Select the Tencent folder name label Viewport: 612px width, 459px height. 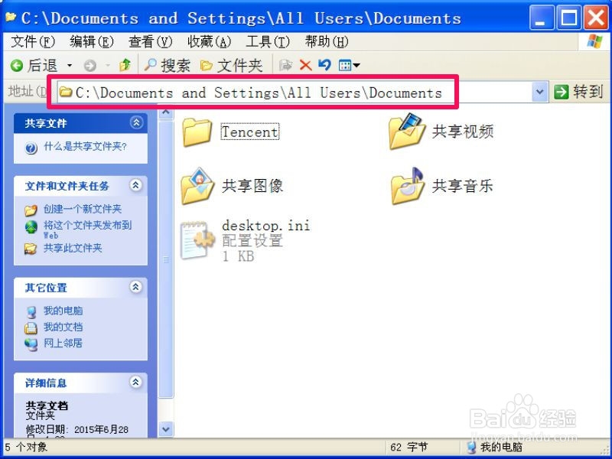click(250, 132)
